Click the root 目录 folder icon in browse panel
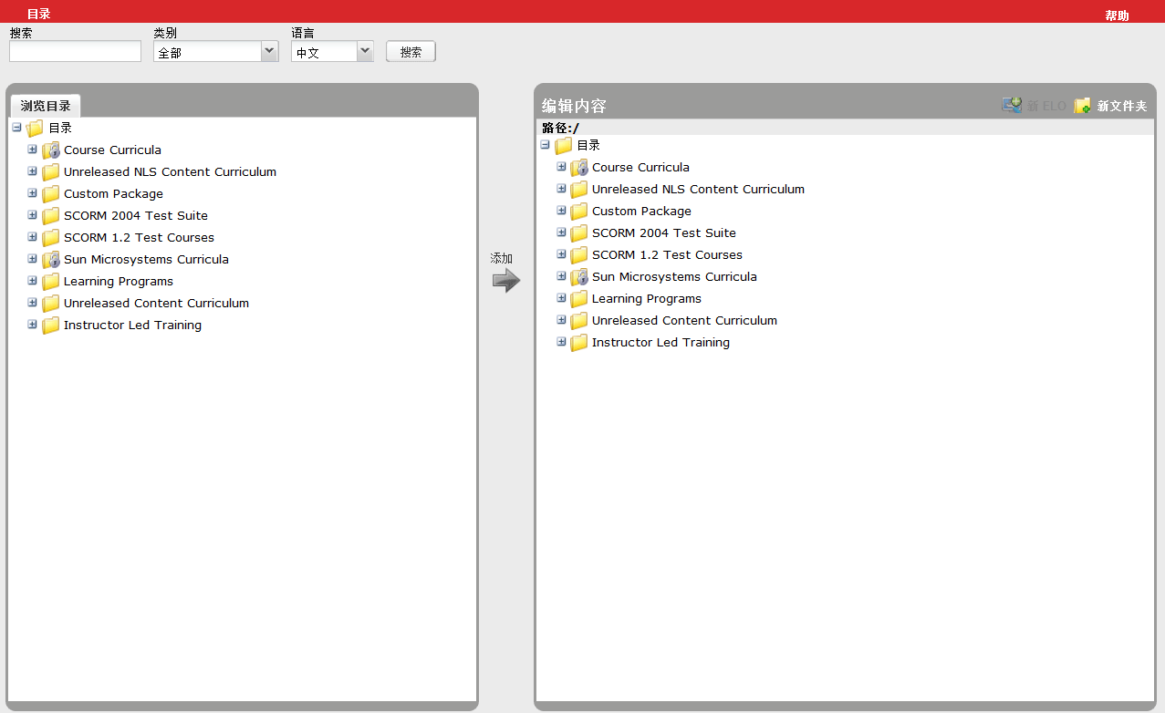1165x713 pixels. tap(34, 128)
